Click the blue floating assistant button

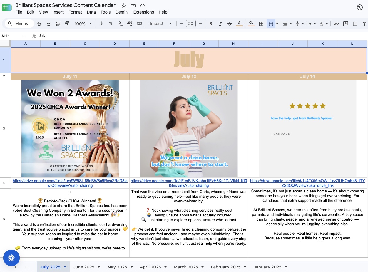[11, 258]
